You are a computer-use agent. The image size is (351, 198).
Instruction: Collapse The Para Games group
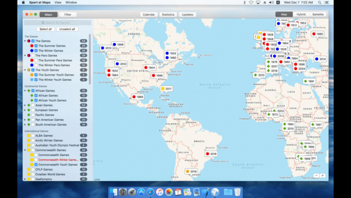[25, 55]
